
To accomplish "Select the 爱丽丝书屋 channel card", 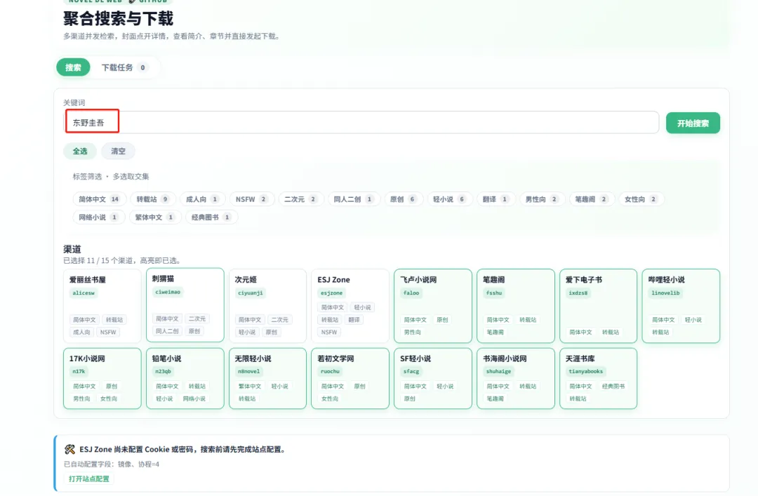I will tap(102, 306).
